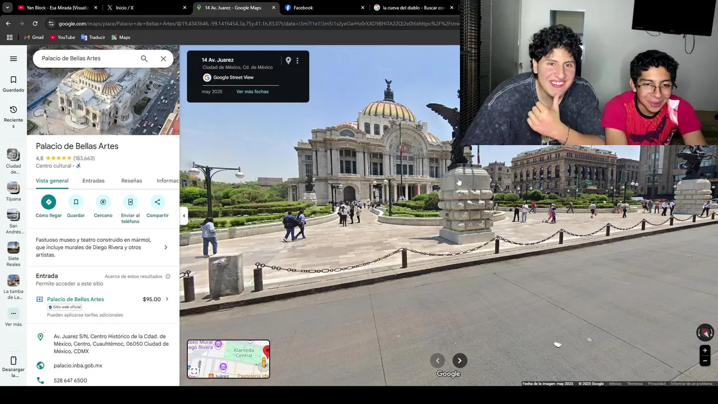The width and height of the screenshot is (718, 404).
Task: Click the Ver más fechas link
Action: coord(252,91)
